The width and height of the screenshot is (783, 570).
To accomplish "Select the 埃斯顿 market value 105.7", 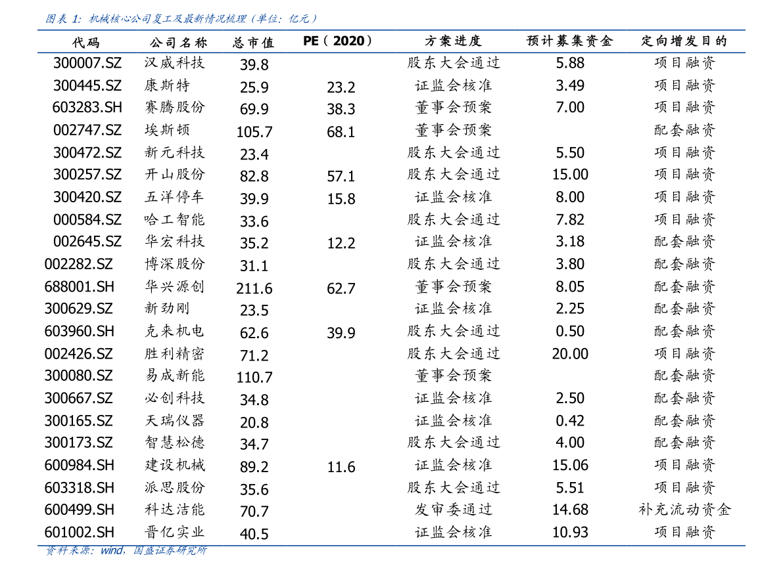I will tap(254, 132).
